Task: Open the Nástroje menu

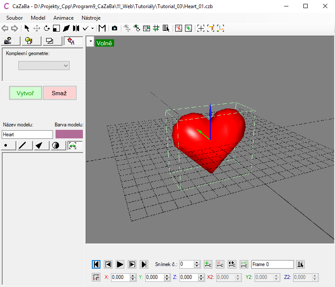Action: coord(91,18)
